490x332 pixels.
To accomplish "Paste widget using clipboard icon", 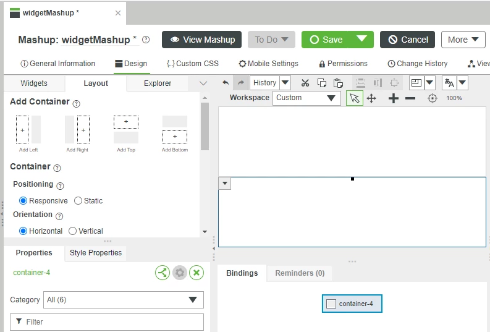I will pyautogui.click(x=338, y=83).
